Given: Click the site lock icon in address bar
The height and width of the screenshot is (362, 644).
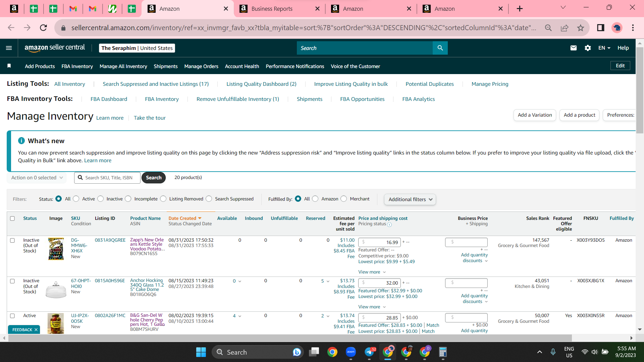Looking at the screenshot, I should [63, 28].
